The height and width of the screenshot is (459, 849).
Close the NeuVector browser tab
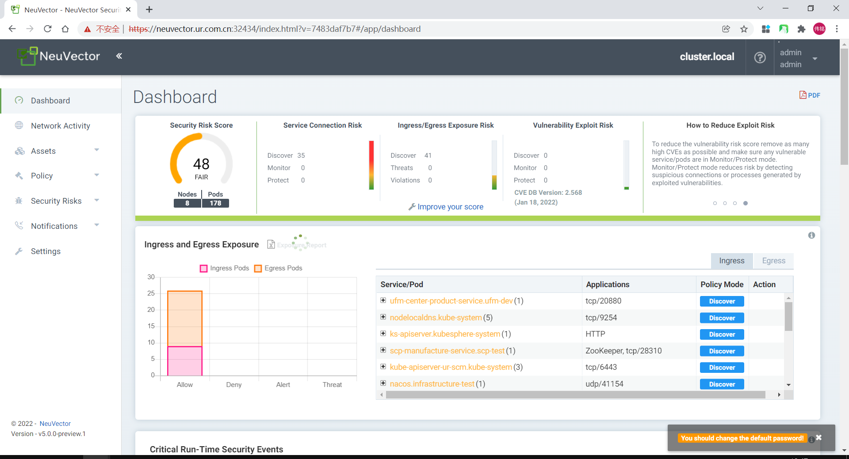(128, 9)
